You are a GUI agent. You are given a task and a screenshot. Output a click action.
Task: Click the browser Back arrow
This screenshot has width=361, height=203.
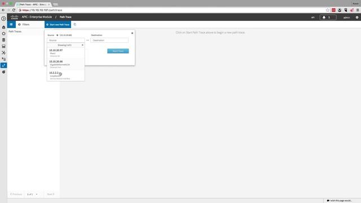(x=3, y=10)
